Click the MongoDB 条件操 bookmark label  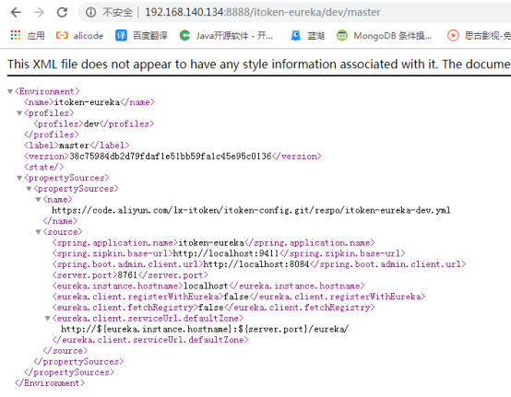pyautogui.click(x=393, y=36)
